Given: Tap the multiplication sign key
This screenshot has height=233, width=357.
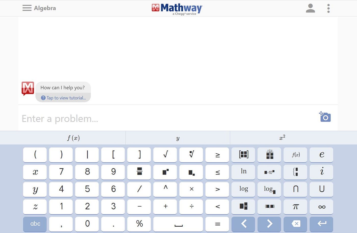Looking at the screenshot, I should coord(191,189).
